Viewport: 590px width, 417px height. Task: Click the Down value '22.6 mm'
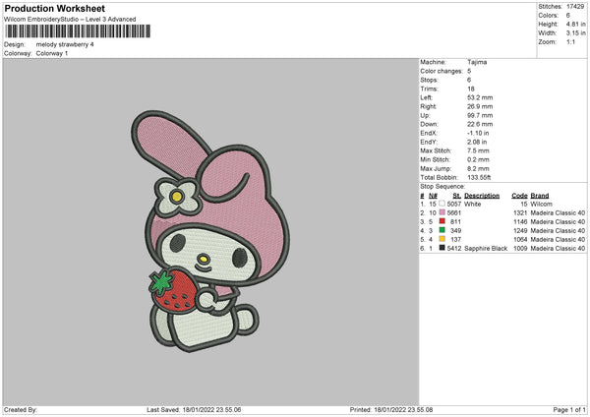[x=480, y=124]
